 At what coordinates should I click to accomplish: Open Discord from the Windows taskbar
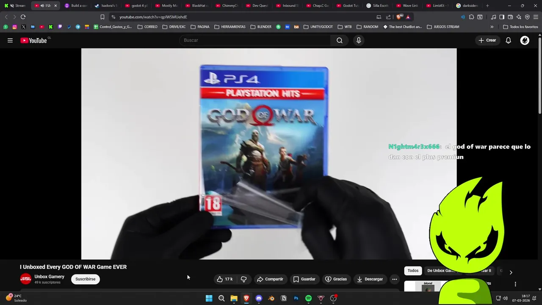(x=259, y=298)
